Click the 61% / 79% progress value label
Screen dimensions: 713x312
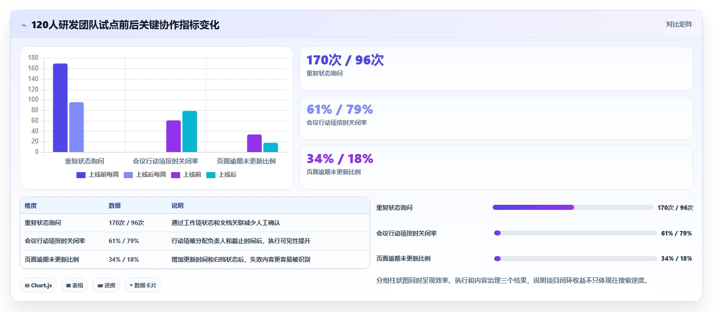676,233
